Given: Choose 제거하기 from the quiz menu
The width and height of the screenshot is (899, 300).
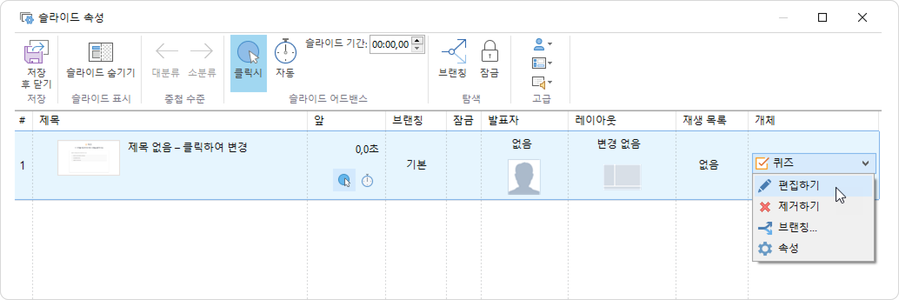Looking at the screenshot, I should click(798, 207).
